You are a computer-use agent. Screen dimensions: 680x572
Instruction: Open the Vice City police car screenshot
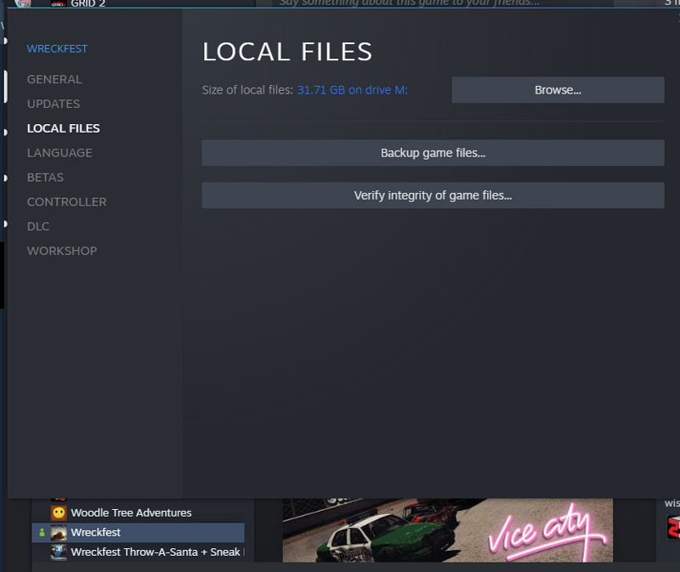pyautogui.click(x=448, y=530)
